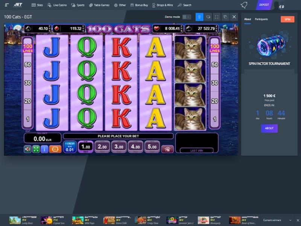The width and height of the screenshot is (301, 226).
Task: Open the hamburger menu
Action: 7,5
